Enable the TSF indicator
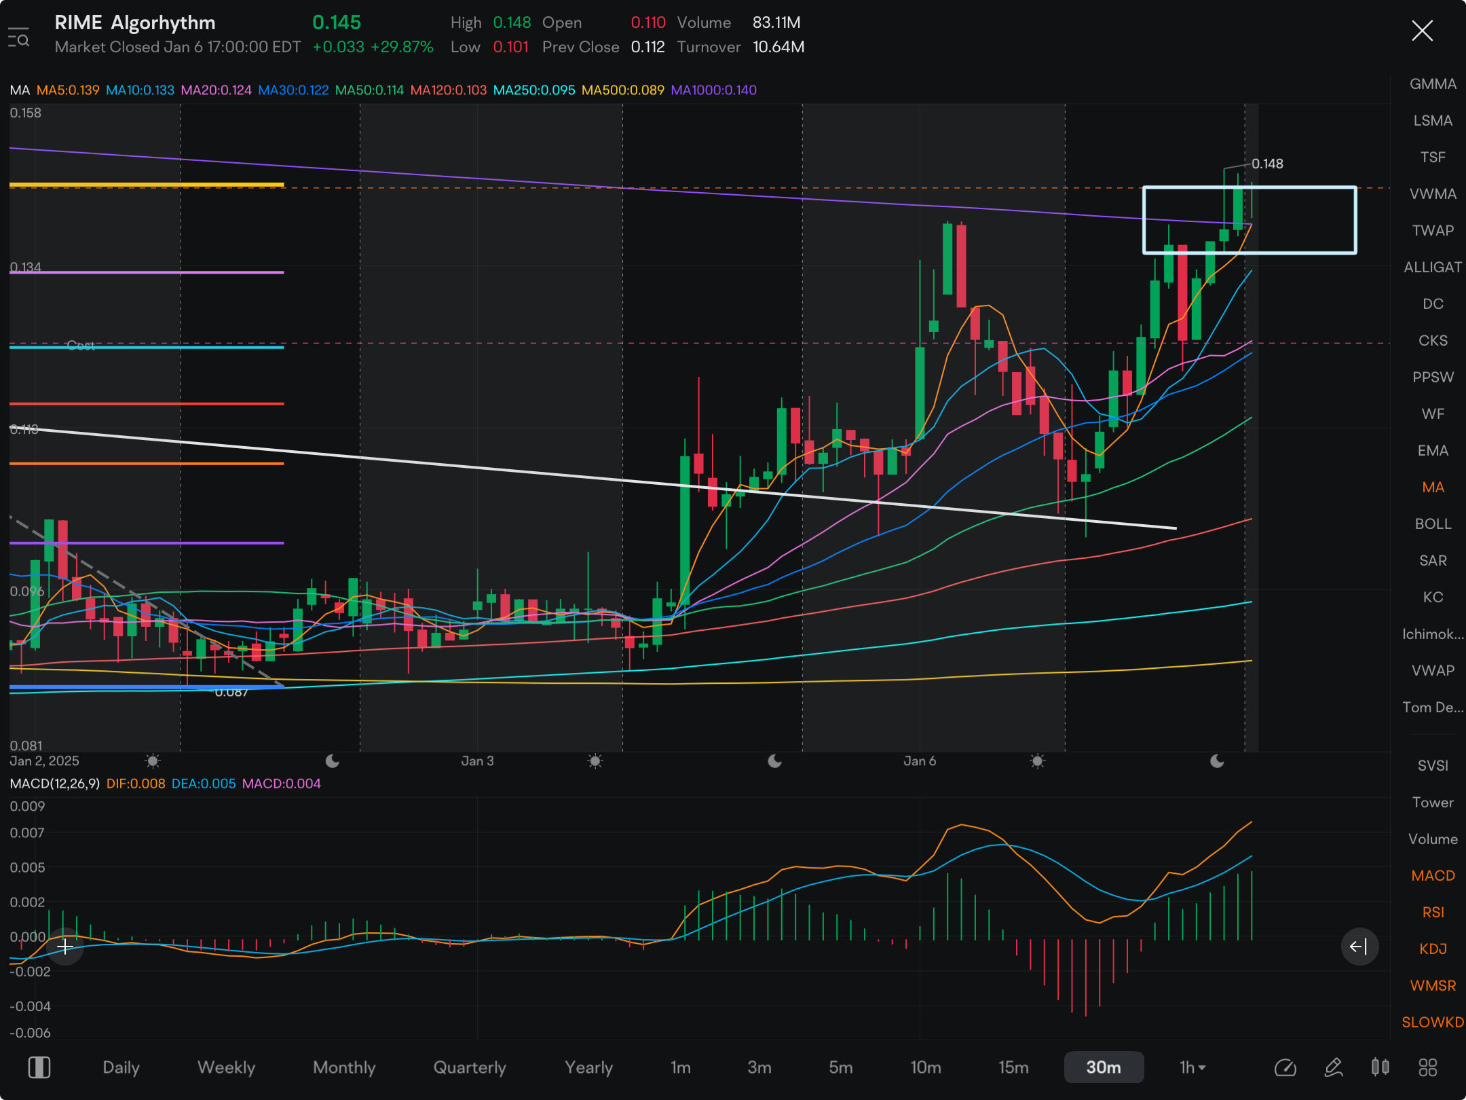Viewport: 1466px width, 1100px height. (1433, 158)
